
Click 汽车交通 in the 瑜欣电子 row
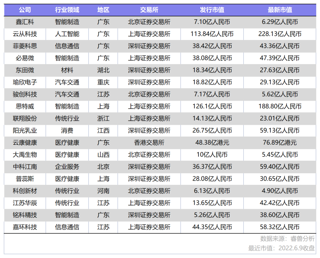pyautogui.click(x=67, y=82)
